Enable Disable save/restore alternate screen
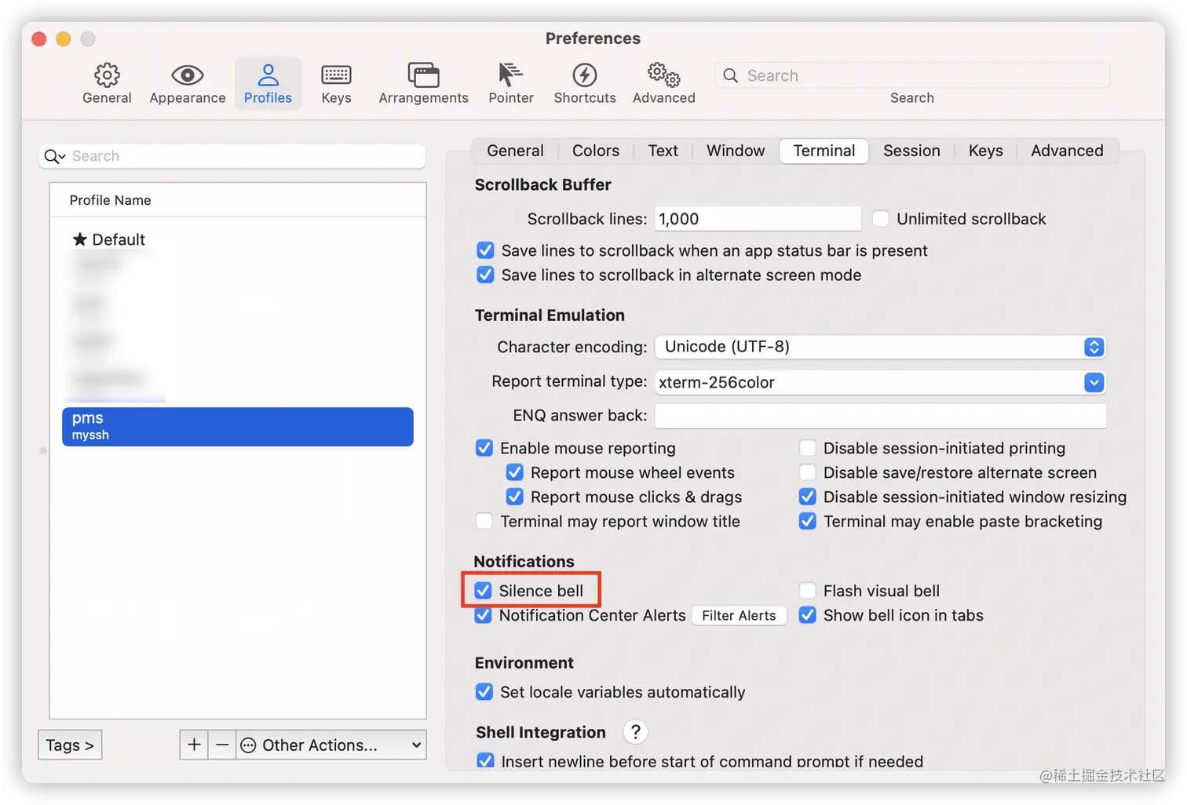 (807, 472)
